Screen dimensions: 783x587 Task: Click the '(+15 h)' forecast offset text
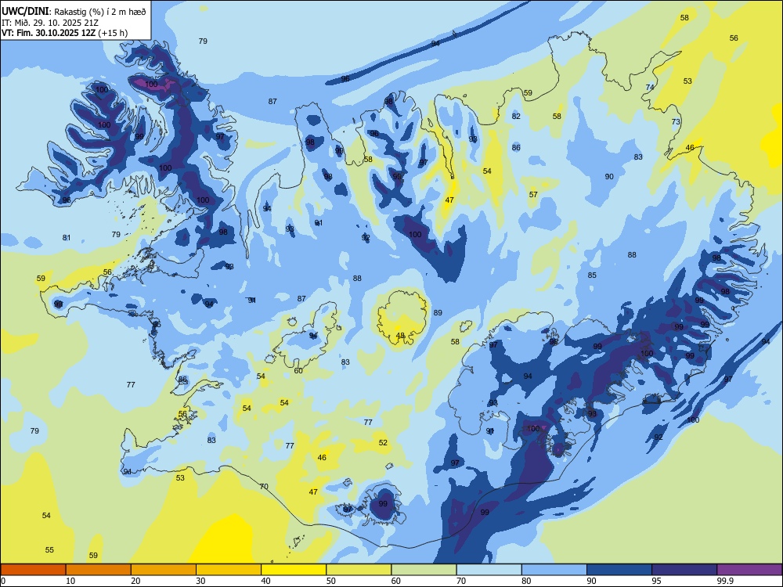coord(113,33)
